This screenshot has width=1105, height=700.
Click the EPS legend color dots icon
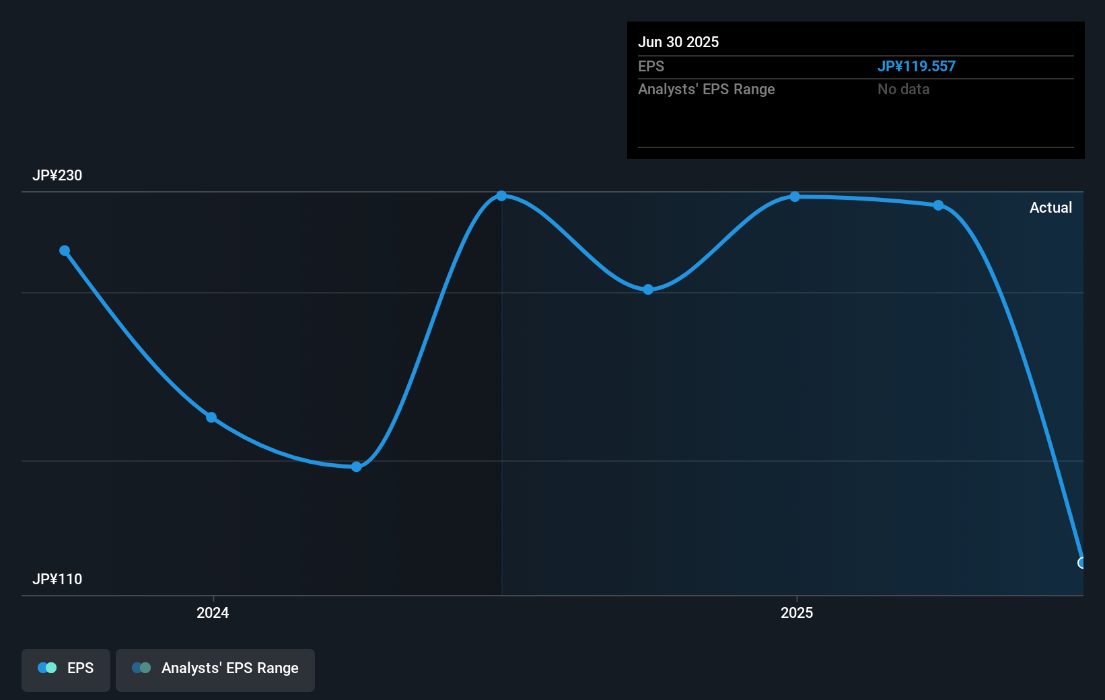[x=47, y=668]
